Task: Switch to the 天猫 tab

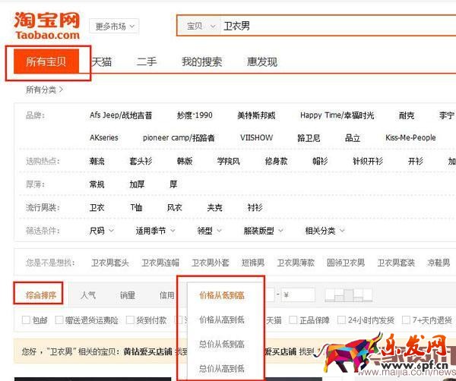Action: (101, 62)
